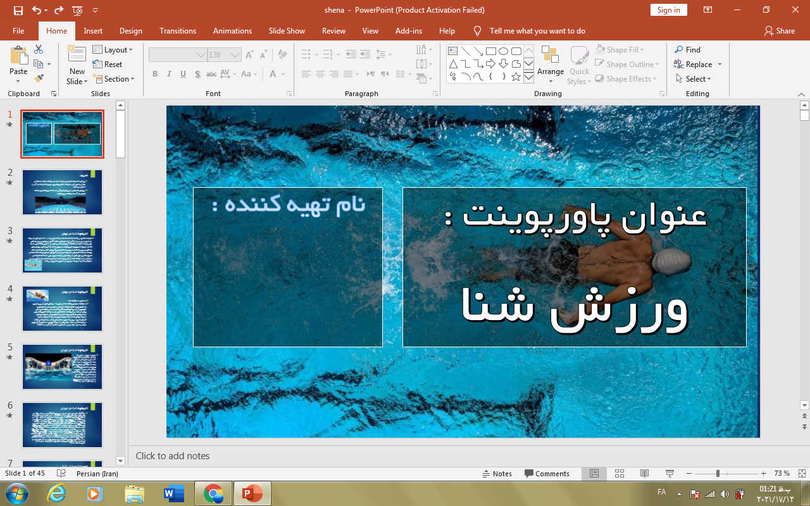Image resolution: width=810 pixels, height=506 pixels.
Task: Click the Sign in button
Action: [x=668, y=10]
